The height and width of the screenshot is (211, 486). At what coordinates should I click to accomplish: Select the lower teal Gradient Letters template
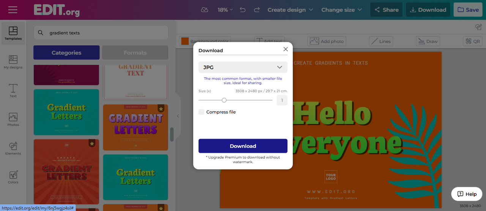coord(136,177)
